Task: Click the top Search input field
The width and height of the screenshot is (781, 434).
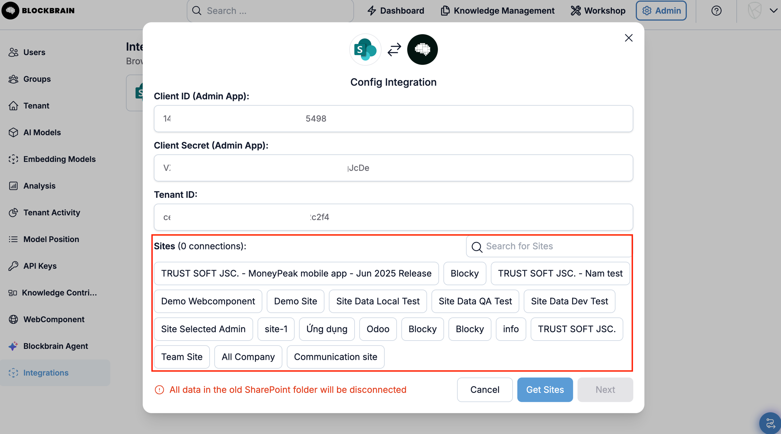Action: pos(270,11)
